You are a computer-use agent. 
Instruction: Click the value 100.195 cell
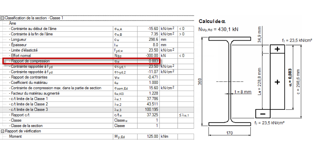pyautogui.click(x=148, y=109)
